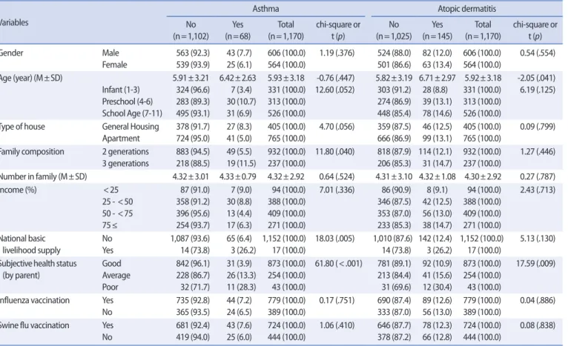Click the statistic 12.60 (.052)
The width and height of the screenshot is (568, 346).
point(334,90)
